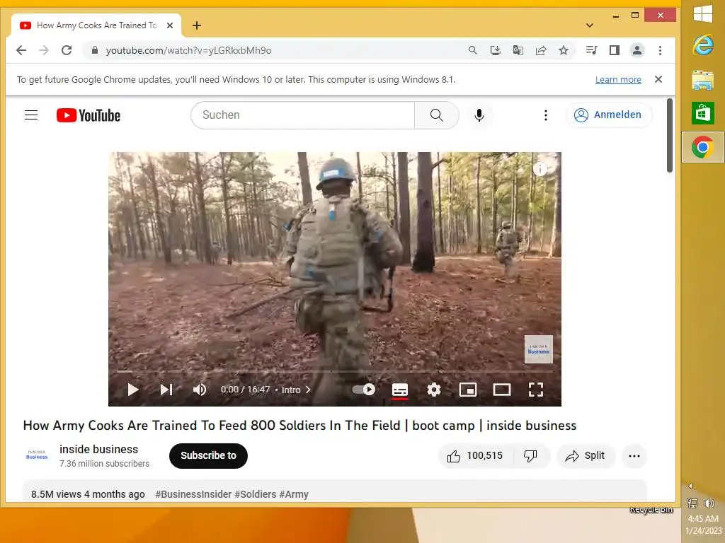Select How Army Cooks tab
725x543 pixels.
click(96, 25)
